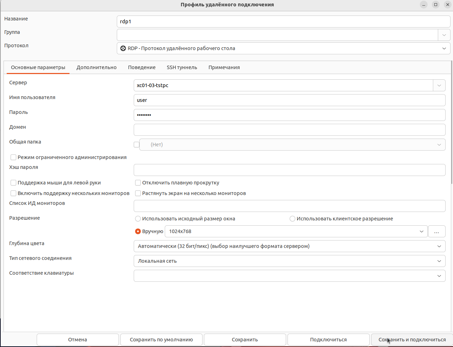Select use initial window size option

point(138,219)
